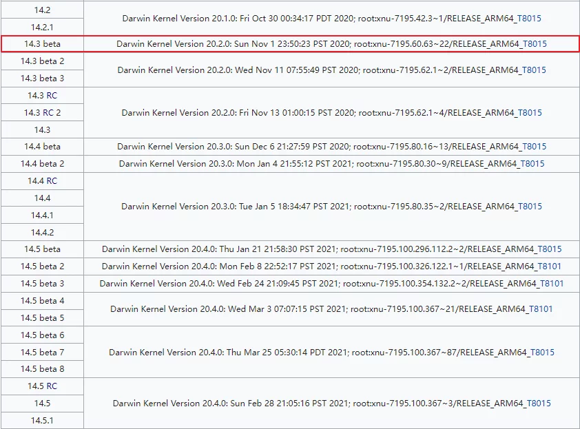Select the 14.2.1 version cell
Viewport: 580px width, 429px height.
coord(43,28)
